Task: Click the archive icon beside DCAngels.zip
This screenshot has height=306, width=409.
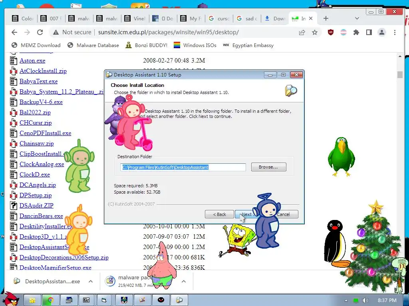Action: (x=14, y=185)
